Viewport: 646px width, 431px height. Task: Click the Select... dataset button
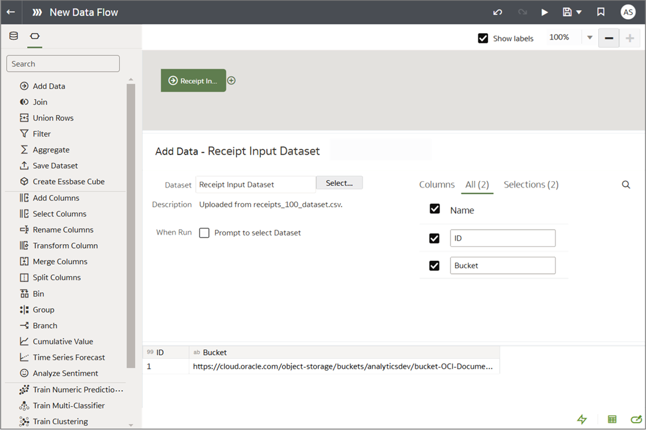point(339,183)
